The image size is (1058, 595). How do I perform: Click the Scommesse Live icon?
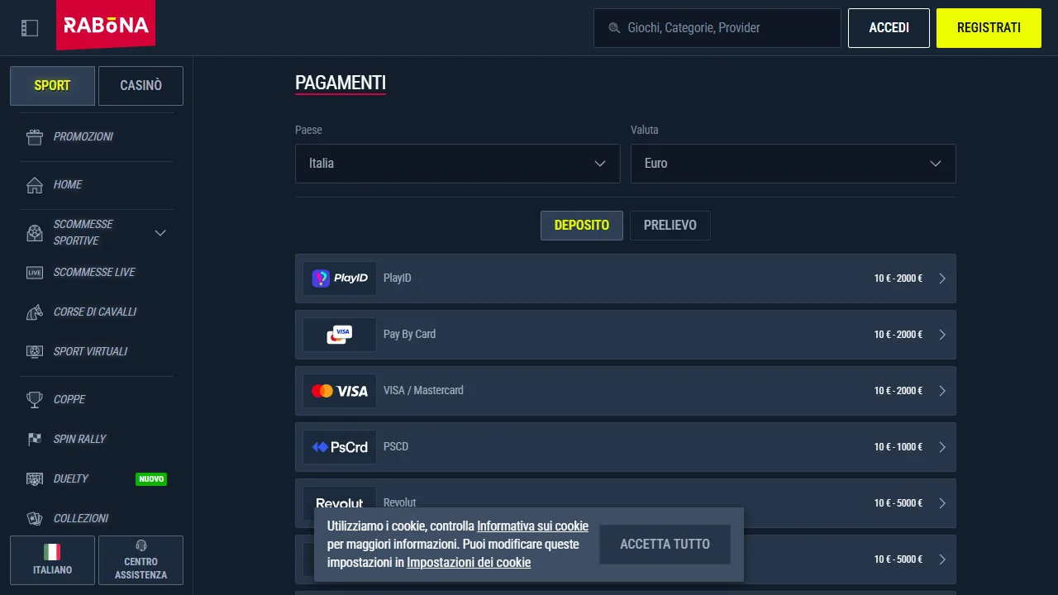[35, 273]
